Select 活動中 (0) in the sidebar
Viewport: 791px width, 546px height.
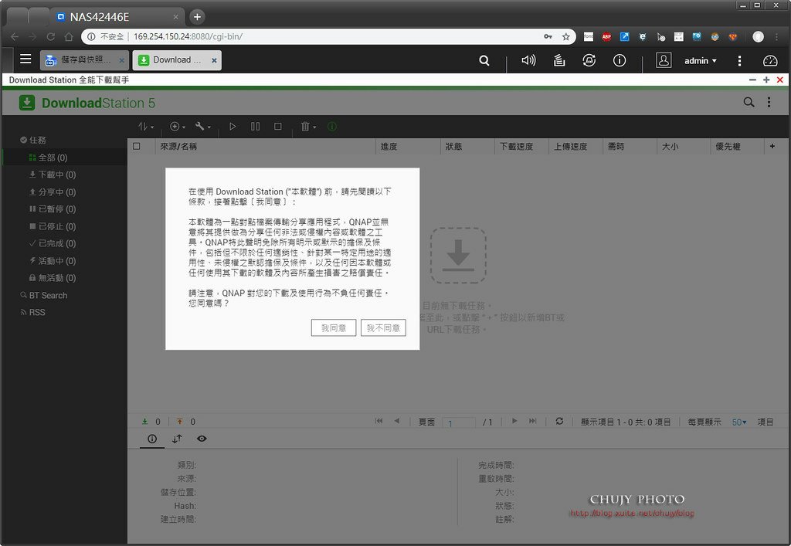point(65,261)
